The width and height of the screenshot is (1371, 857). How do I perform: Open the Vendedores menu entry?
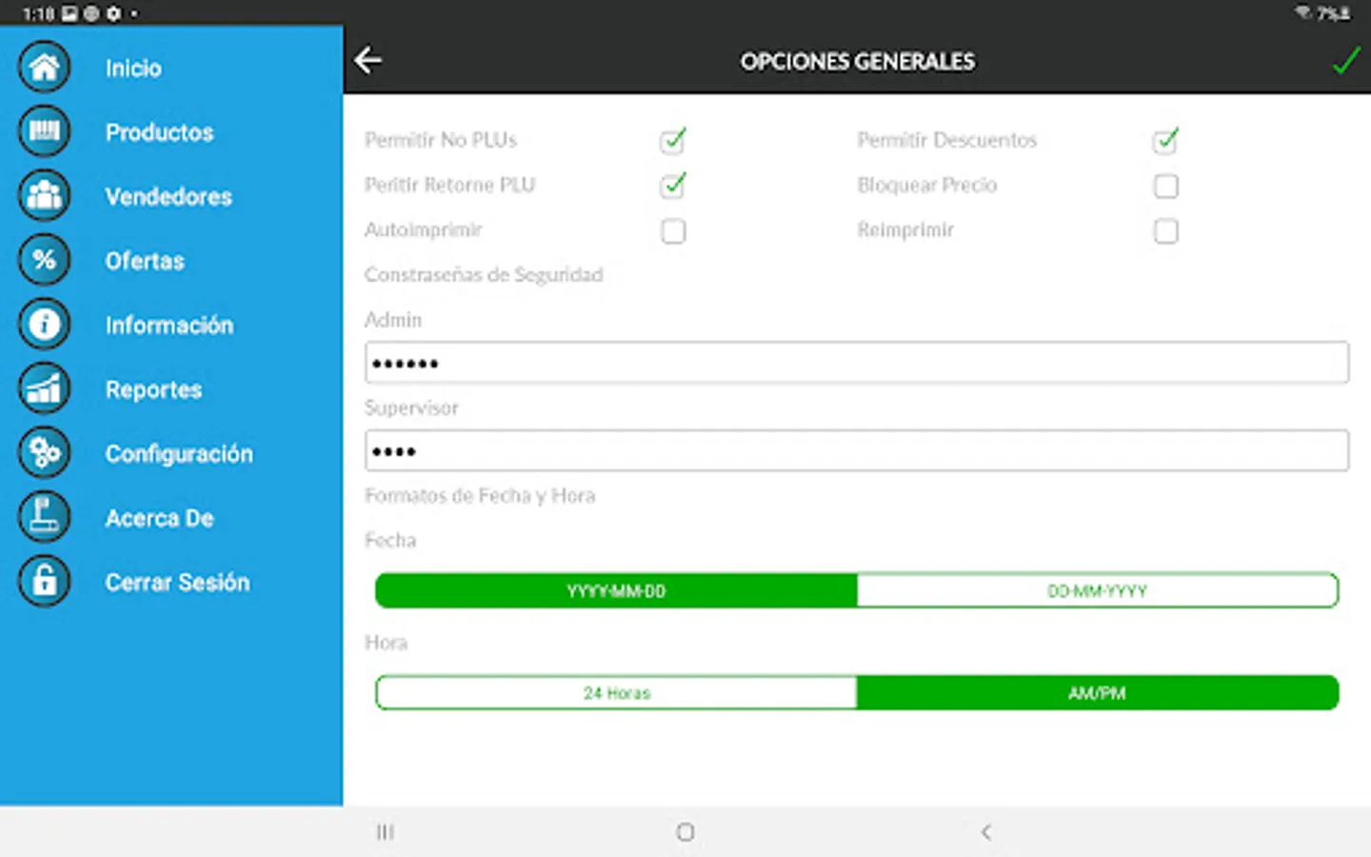pyautogui.click(x=169, y=196)
